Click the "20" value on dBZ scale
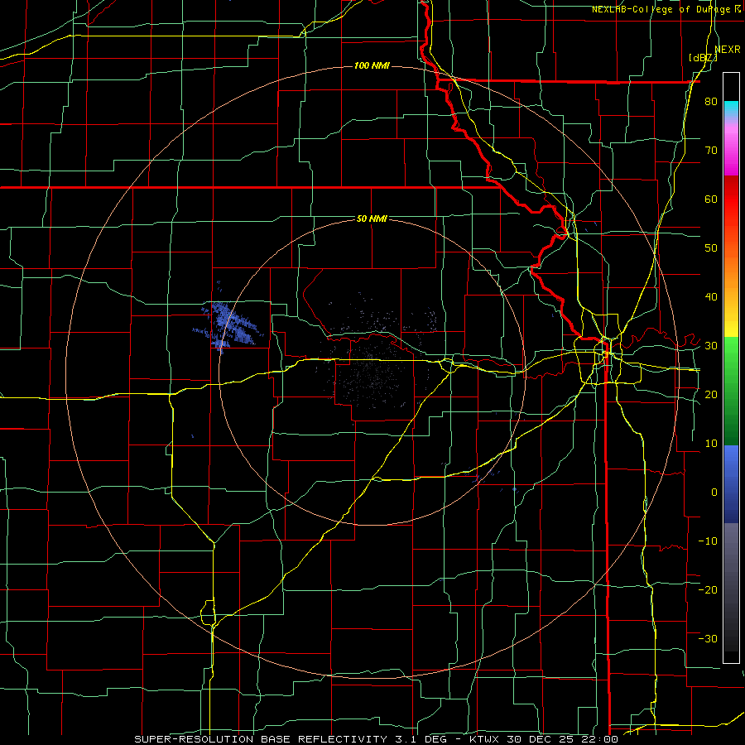The image size is (745, 745). pyautogui.click(x=711, y=394)
